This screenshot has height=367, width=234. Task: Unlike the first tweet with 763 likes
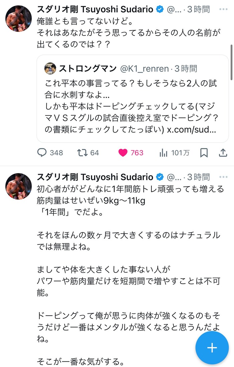(131, 153)
